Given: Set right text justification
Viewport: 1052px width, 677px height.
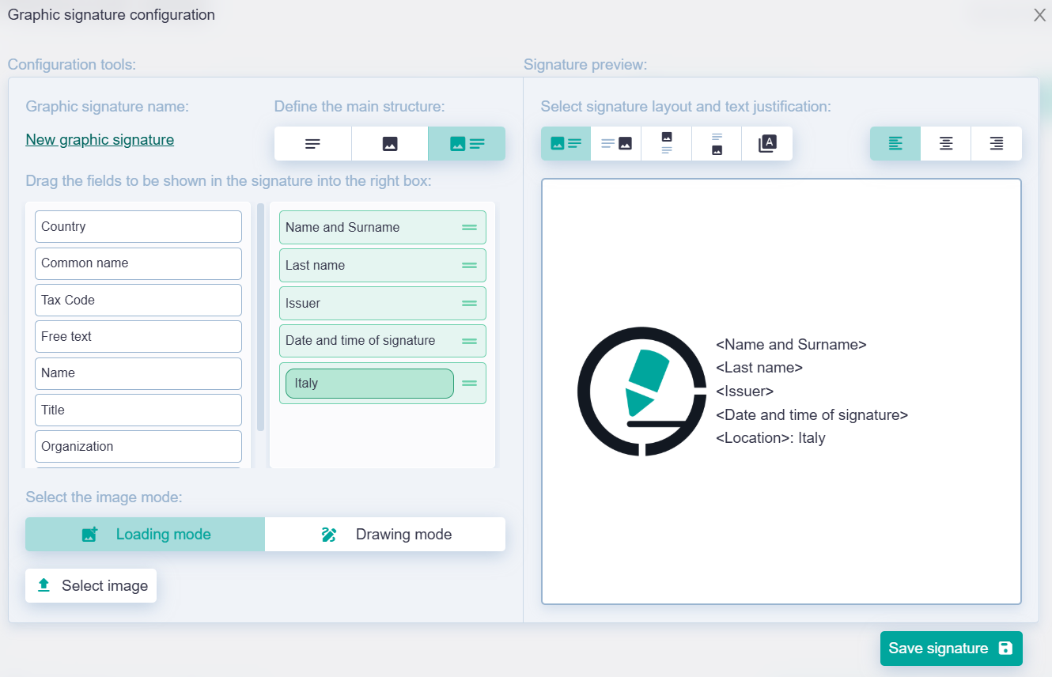Looking at the screenshot, I should [997, 144].
